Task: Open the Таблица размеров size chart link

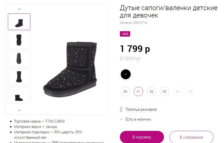Action: [141, 110]
